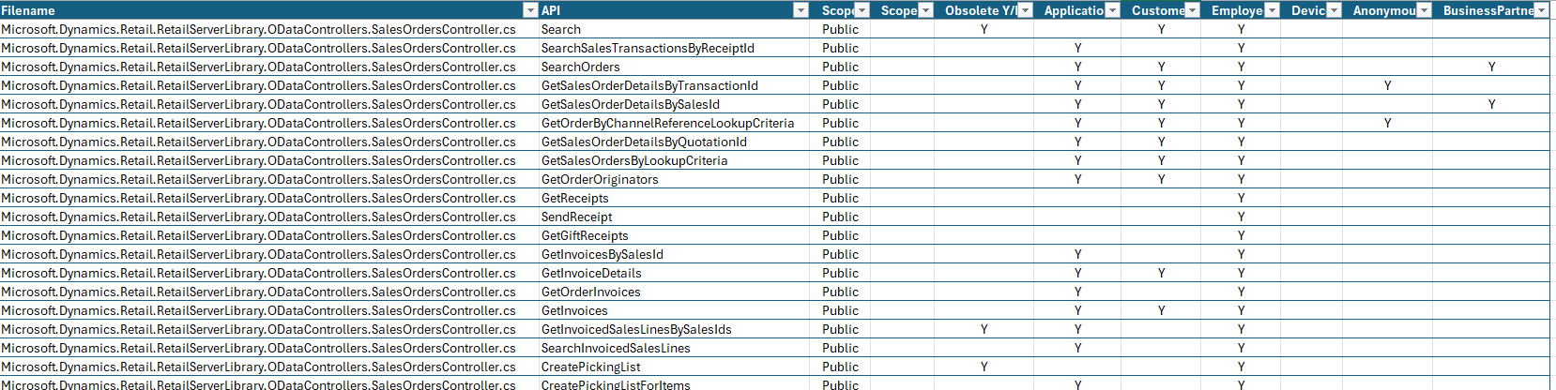Select the 'GetInvoicedSalesLinesBySalesIds' cell
The width and height of the screenshot is (1556, 390).
point(674,329)
